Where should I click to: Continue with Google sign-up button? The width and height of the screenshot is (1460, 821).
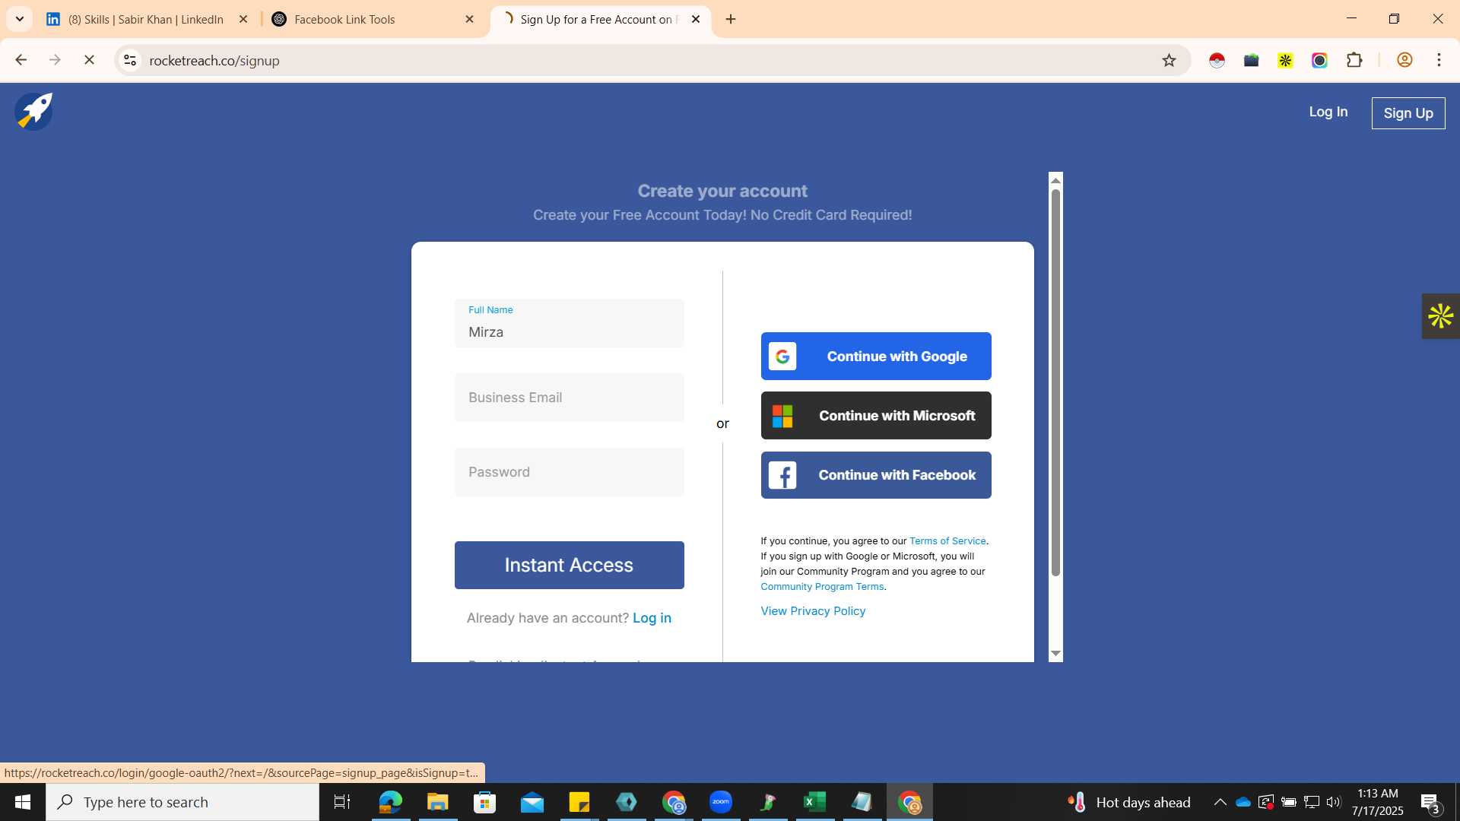(x=876, y=356)
